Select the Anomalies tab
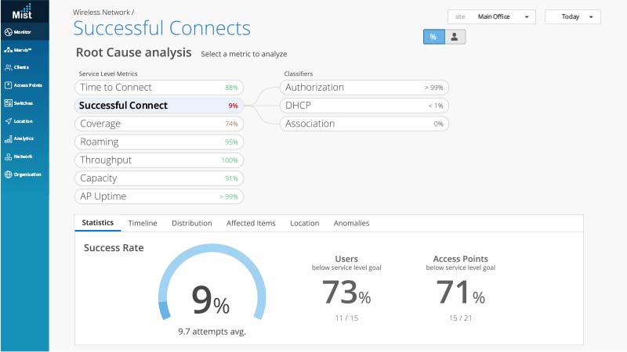The height and width of the screenshot is (352, 627). click(351, 223)
